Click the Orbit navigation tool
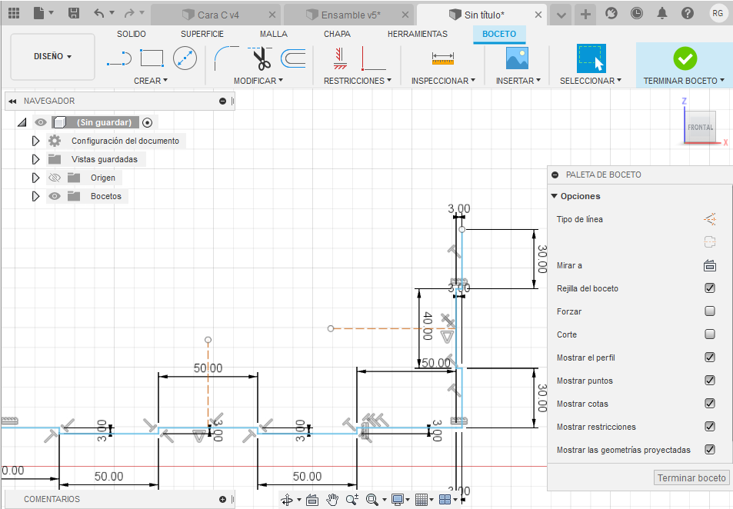 pyautogui.click(x=287, y=500)
